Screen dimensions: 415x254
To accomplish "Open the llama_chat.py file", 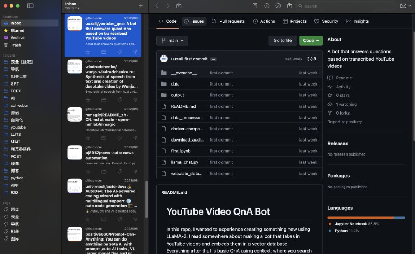I will (185, 162).
